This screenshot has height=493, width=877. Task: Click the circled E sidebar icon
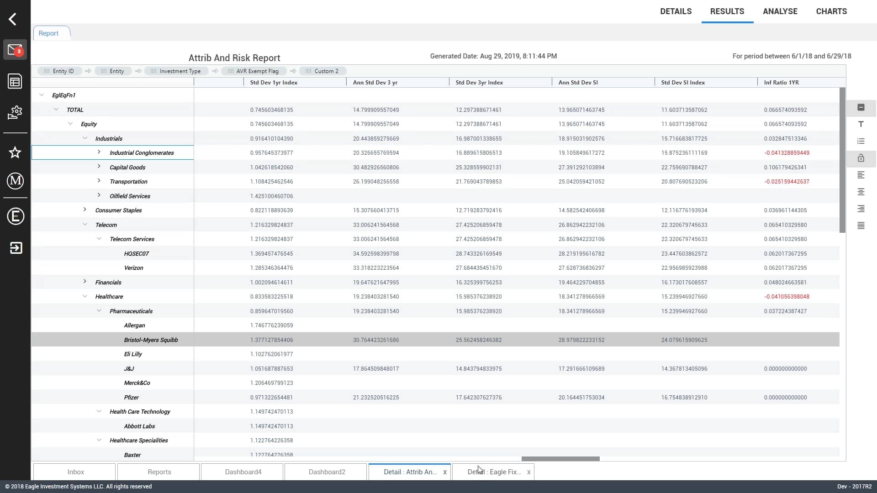(x=15, y=216)
